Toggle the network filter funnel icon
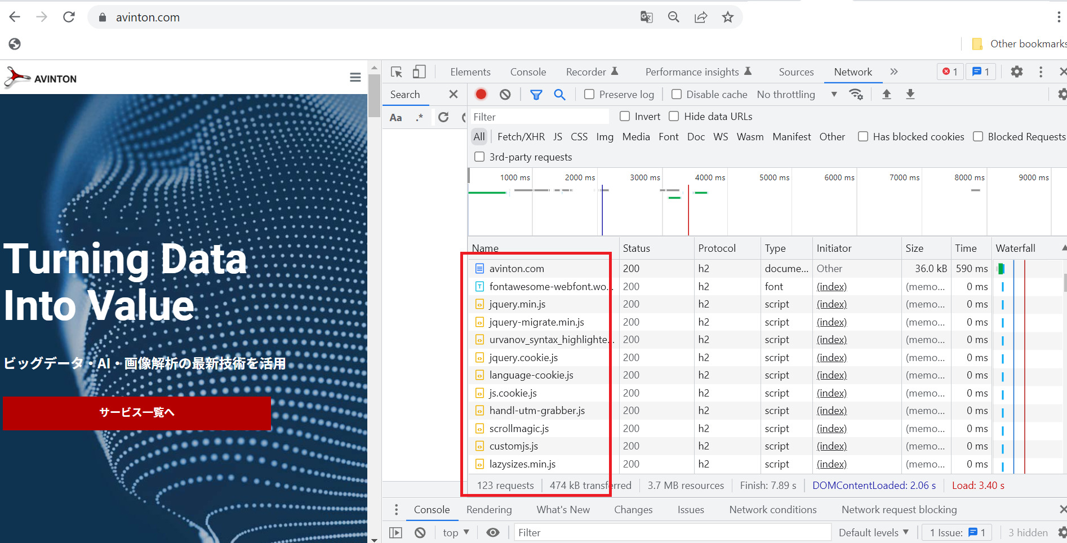The width and height of the screenshot is (1067, 543). pos(536,95)
